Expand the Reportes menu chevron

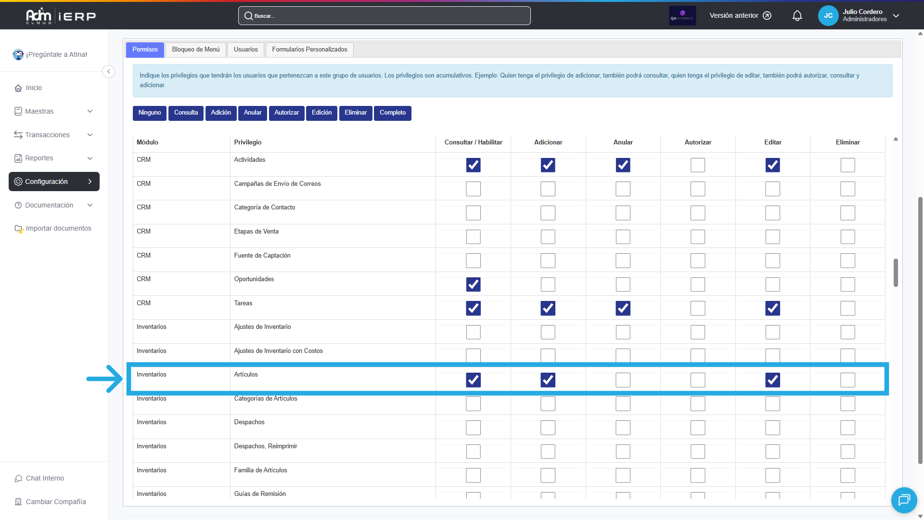point(90,158)
